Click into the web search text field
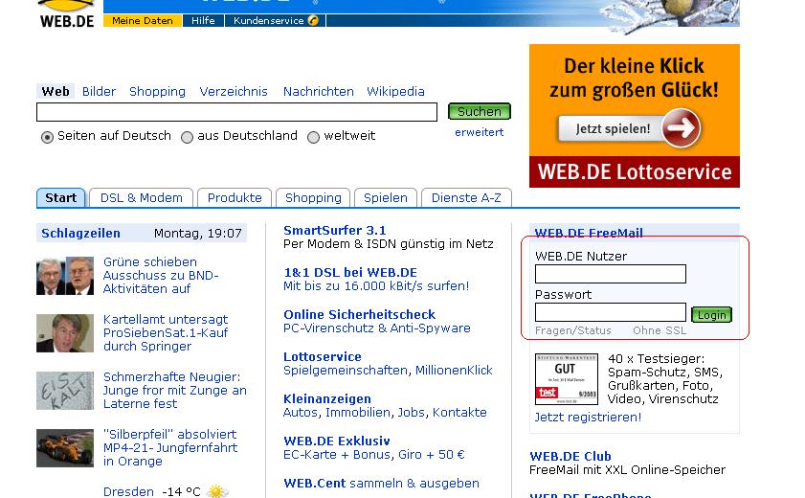 coord(236,112)
